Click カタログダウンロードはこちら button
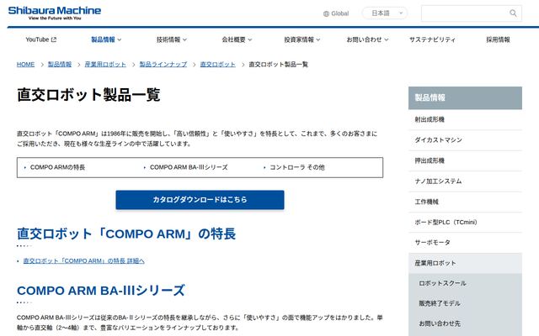Viewport: 539px width, 336px height. 200,200
